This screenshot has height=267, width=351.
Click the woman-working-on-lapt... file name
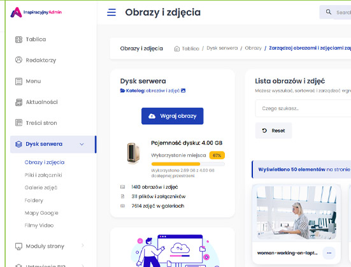(287, 253)
